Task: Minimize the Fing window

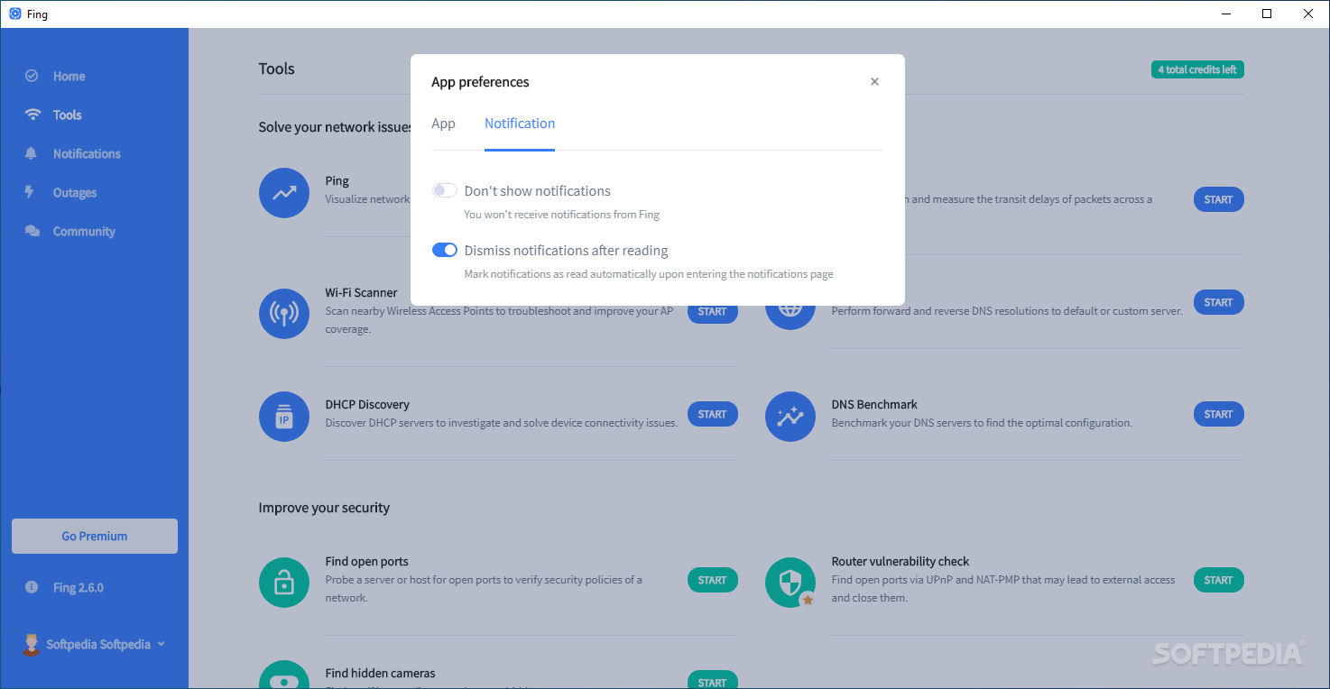Action: pyautogui.click(x=1226, y=14)
